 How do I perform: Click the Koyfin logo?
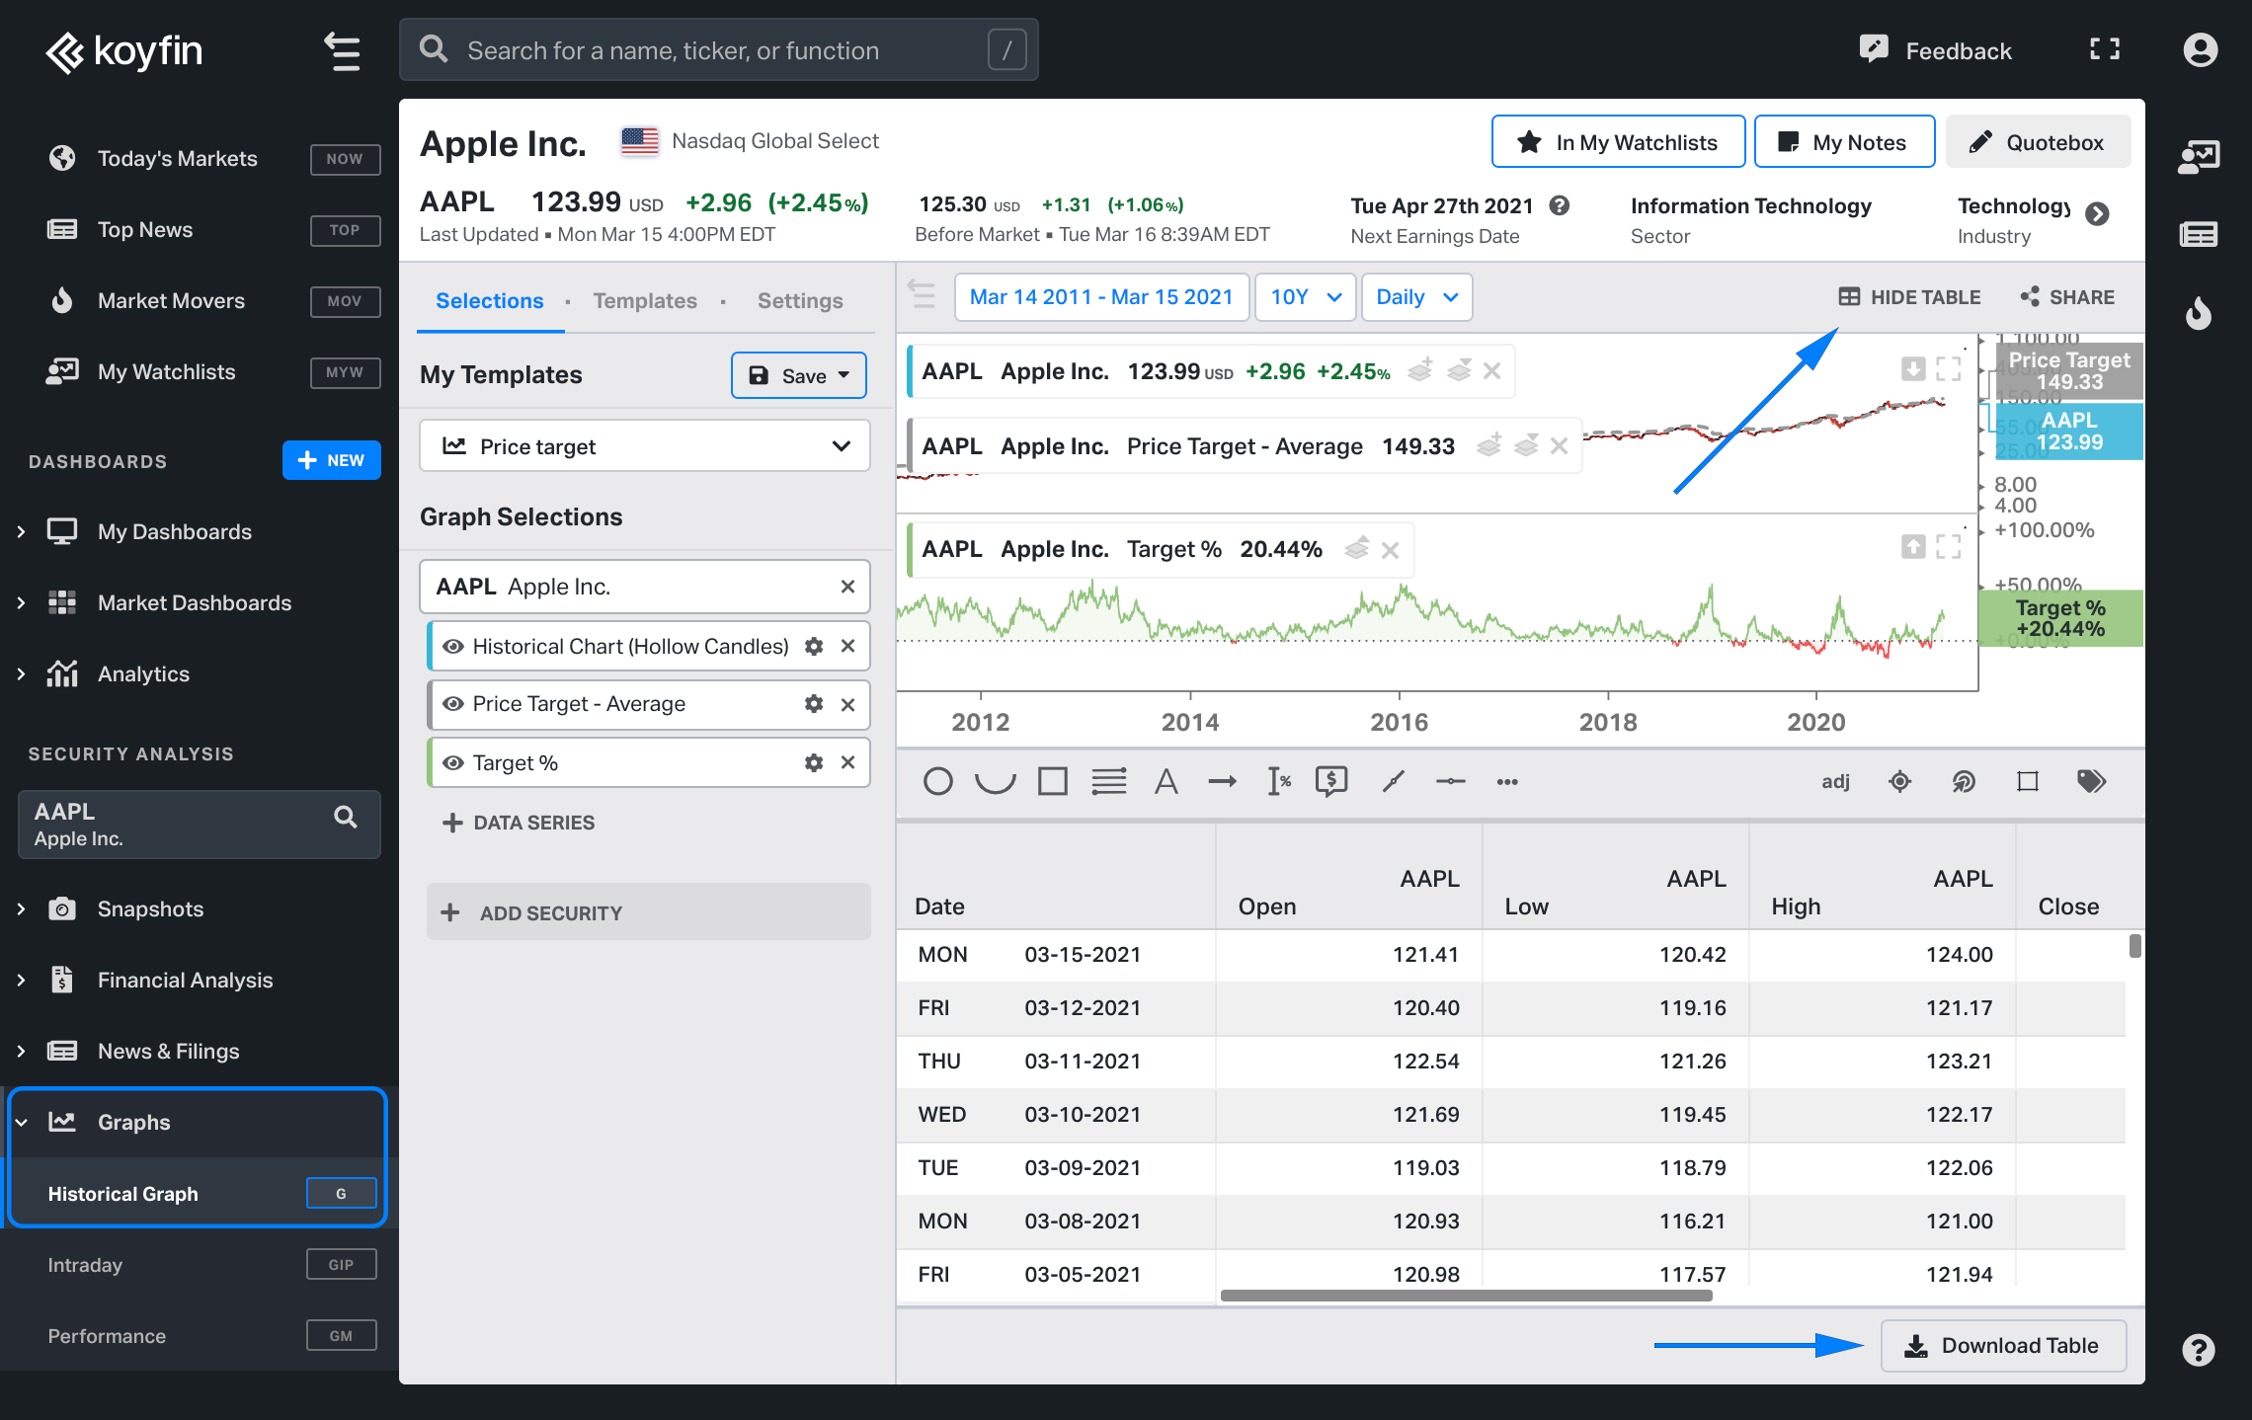[123, 51]
